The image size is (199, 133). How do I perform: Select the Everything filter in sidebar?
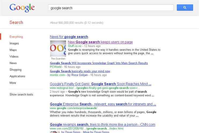click(16, 37)
